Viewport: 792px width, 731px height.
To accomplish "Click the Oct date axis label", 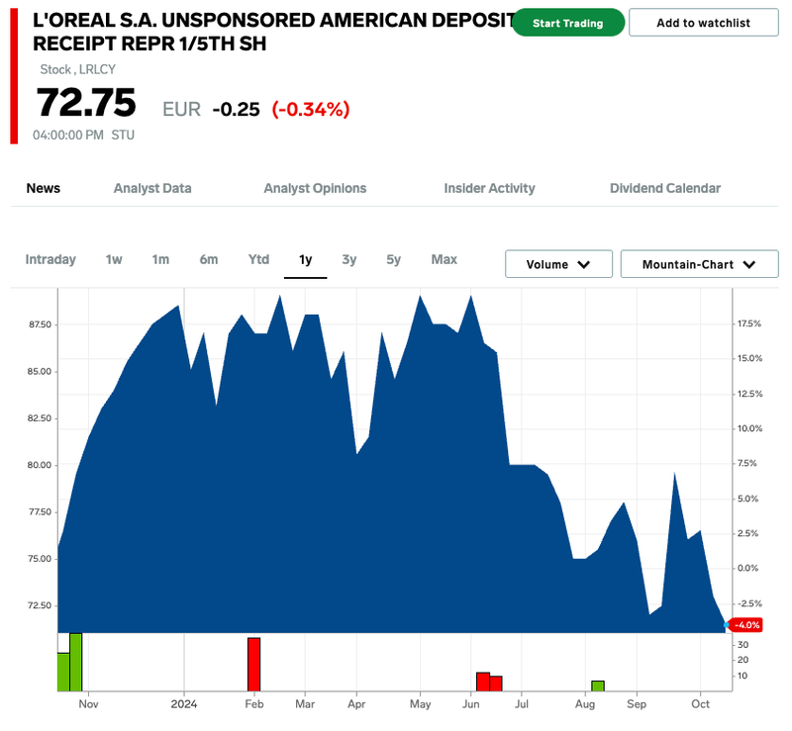I will tap(701, 704).
